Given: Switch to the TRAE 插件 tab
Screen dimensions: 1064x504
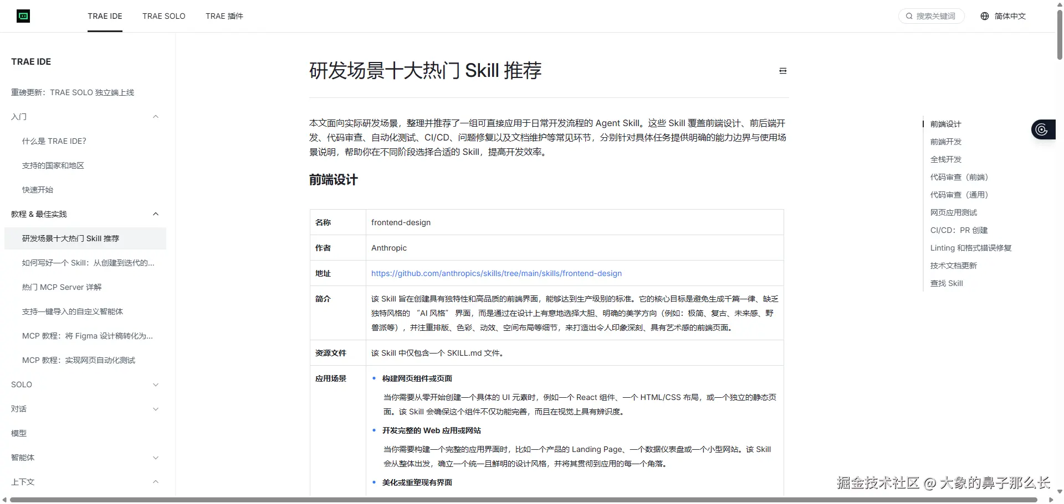Looking at the screenshot, I should (224, 16).
